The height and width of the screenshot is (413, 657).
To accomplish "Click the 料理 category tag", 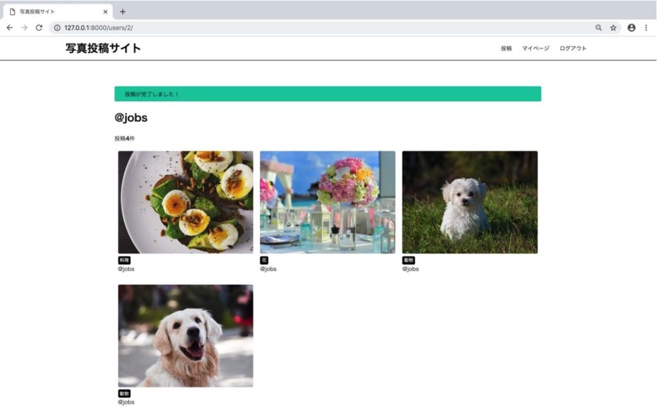I will coord(124,260).
